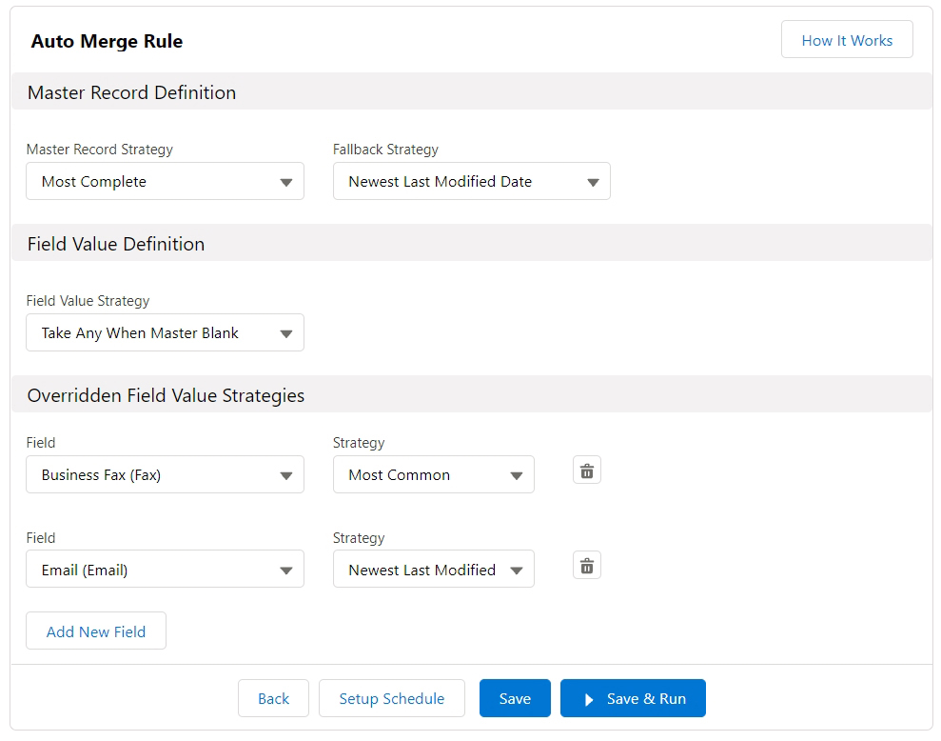
Task: Save the auto merge rule
Action: point(514,699)
